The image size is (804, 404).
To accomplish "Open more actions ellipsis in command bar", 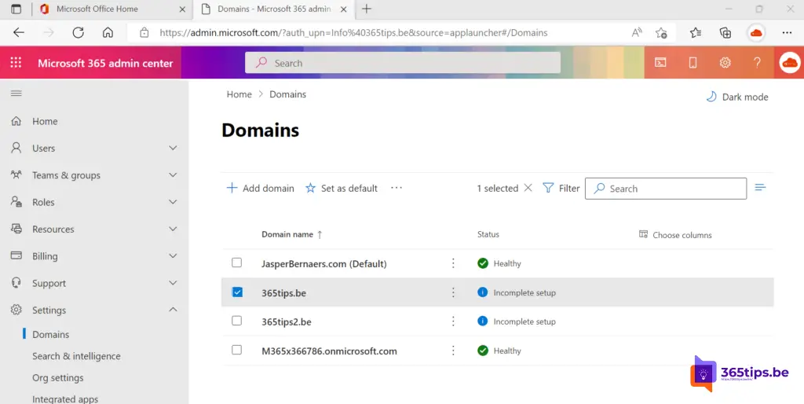I will point(396,188).
